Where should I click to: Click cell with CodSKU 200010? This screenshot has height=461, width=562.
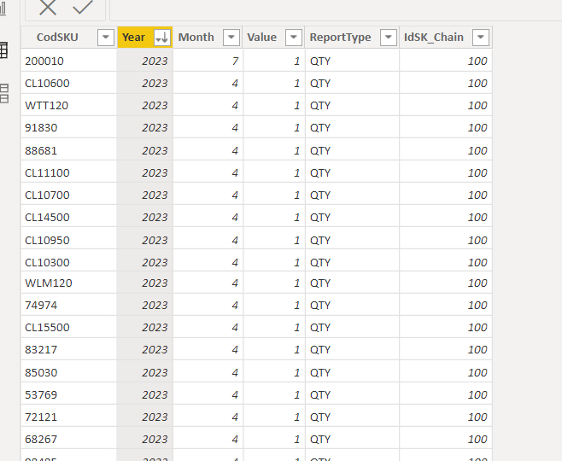[69, 61]
